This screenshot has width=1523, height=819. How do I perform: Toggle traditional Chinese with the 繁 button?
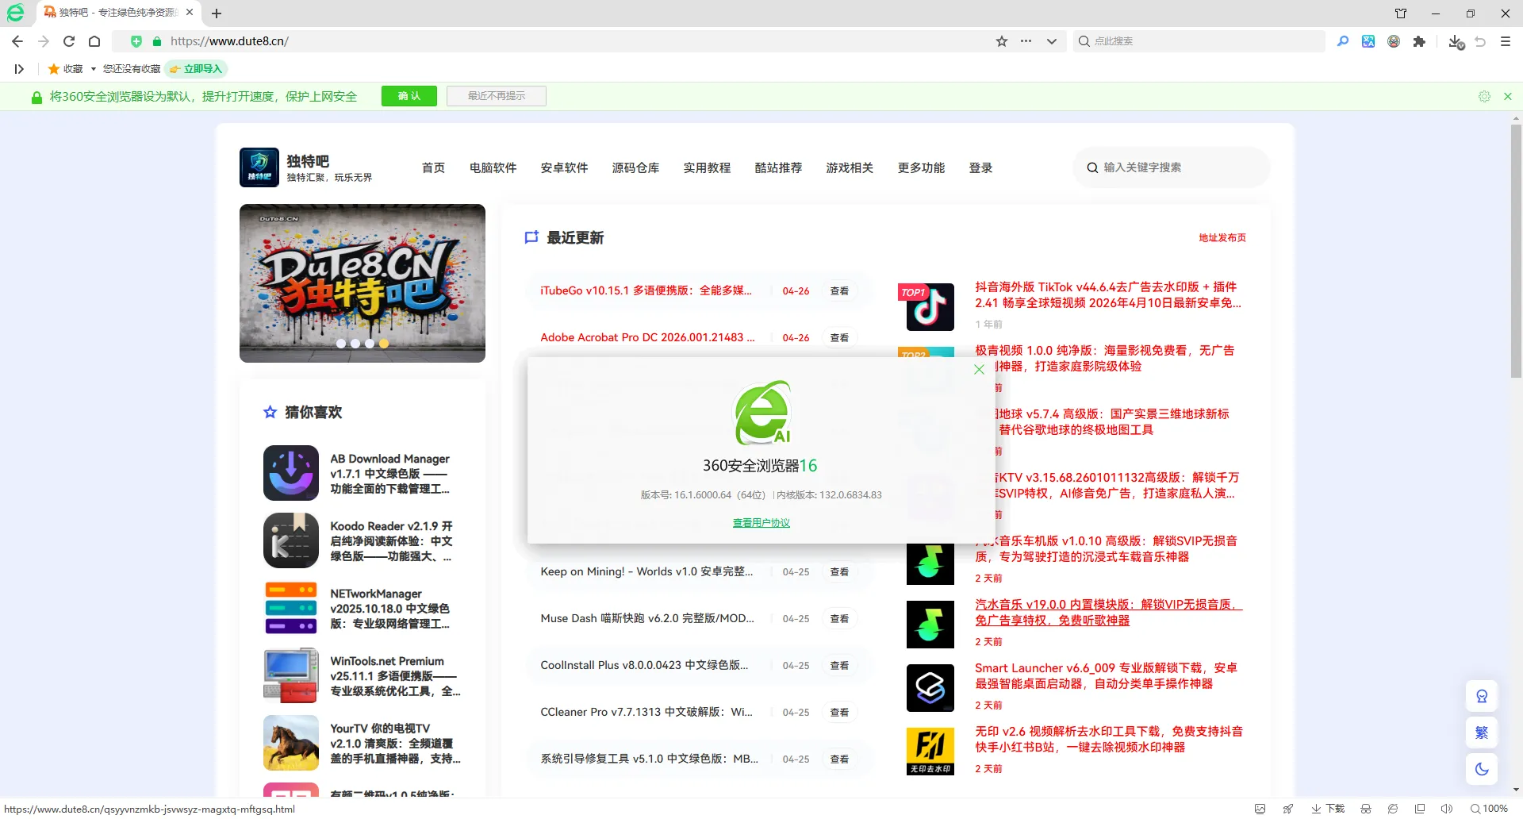[x=1482, y=732]
